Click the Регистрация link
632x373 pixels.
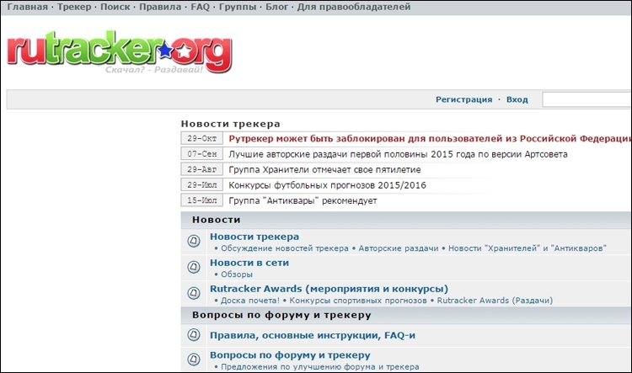pos(464,99)
